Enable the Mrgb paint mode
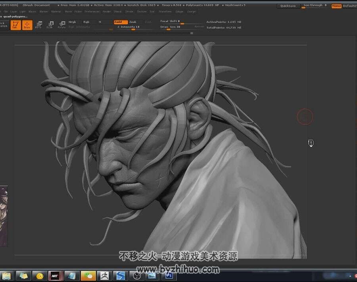Screen dimensions: 357x282 (72, 22)
